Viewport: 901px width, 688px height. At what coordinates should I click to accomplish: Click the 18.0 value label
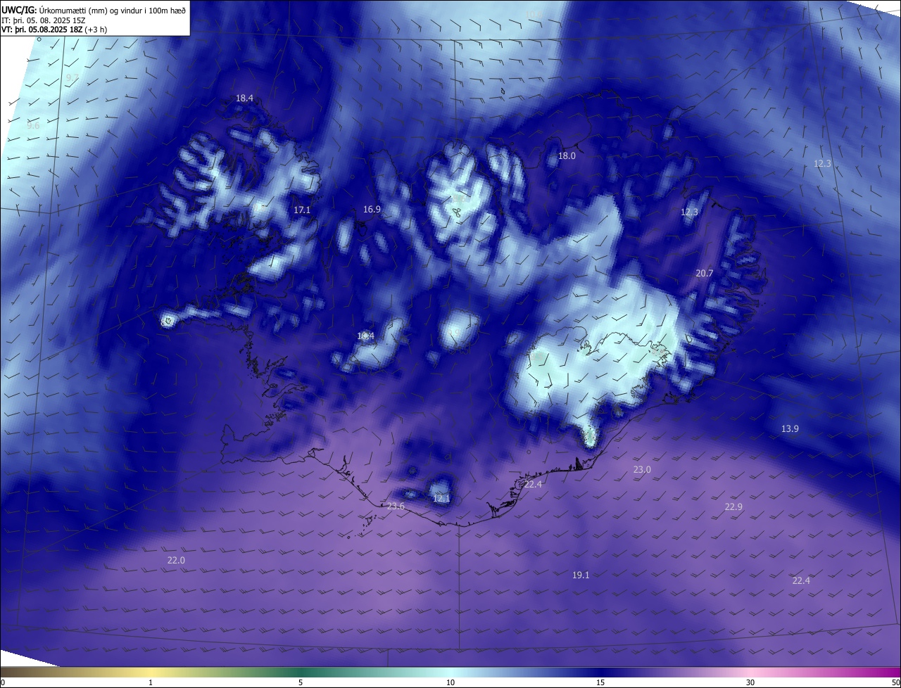(x=567, y=156)
